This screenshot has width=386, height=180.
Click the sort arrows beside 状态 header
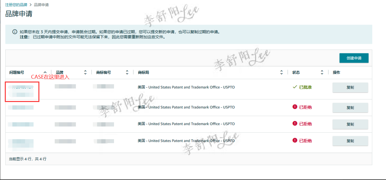322,73
